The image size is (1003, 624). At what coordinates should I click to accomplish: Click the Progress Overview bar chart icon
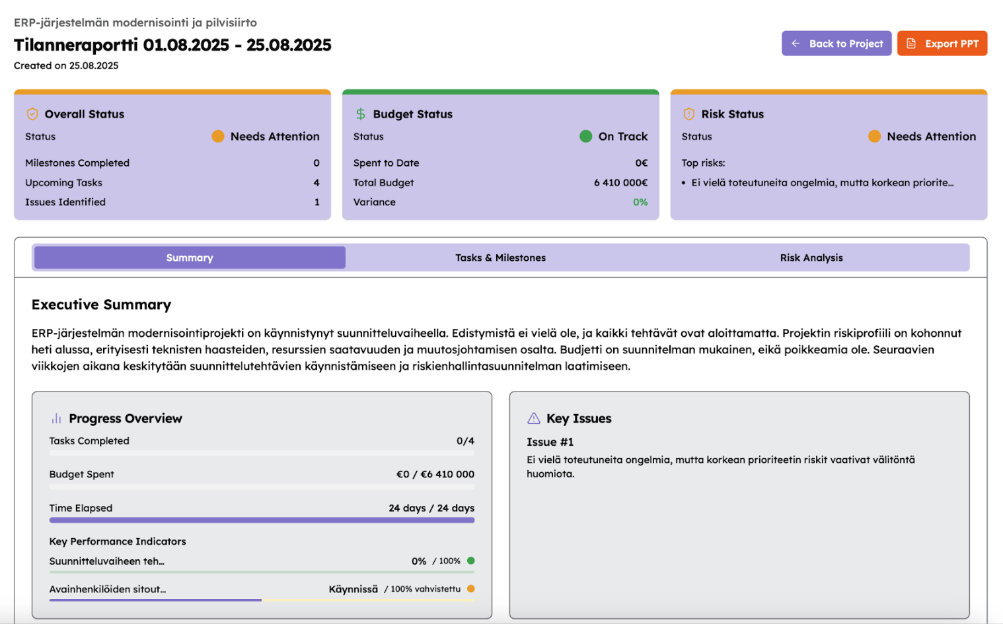coord(56,419)
